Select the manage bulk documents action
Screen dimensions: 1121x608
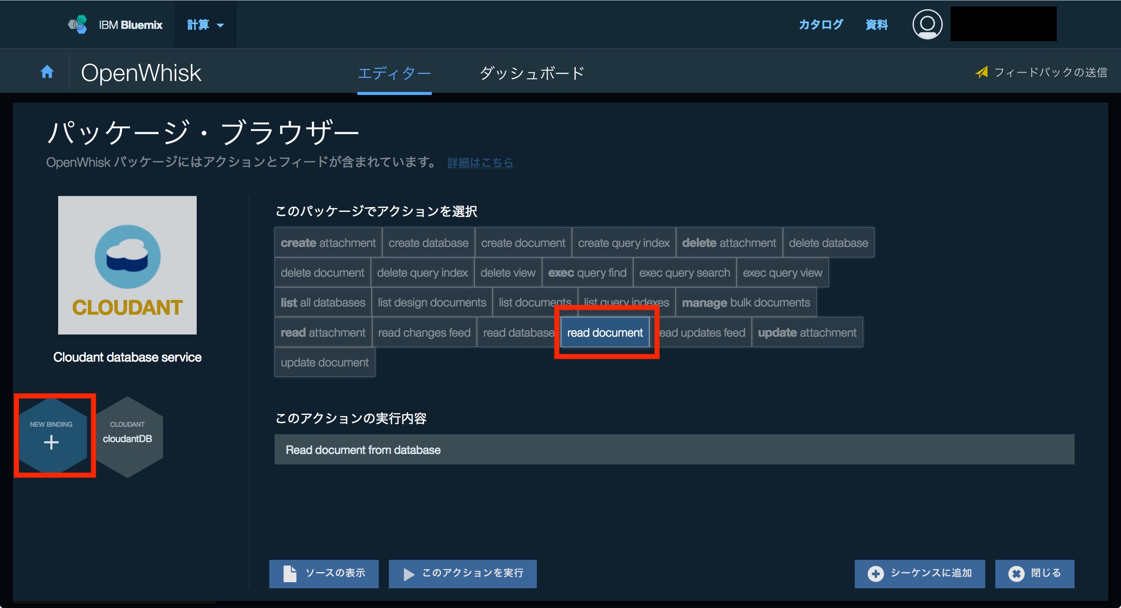[746, 302]
